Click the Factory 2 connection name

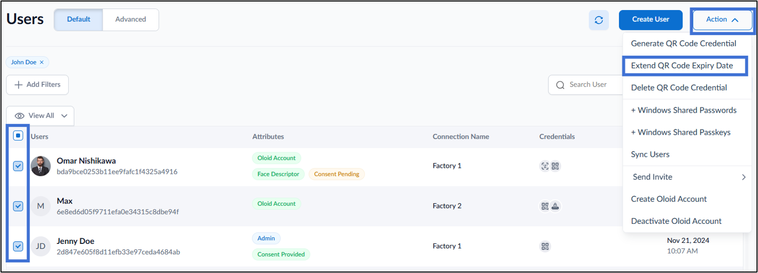(x=447, y=206)
